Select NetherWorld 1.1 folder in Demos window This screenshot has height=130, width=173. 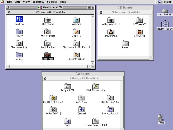coord(111,20)
